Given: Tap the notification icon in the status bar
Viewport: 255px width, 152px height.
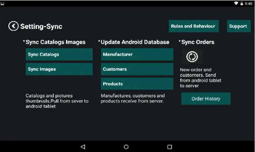Looking at the screenshot, I should (x=2, y=4).
